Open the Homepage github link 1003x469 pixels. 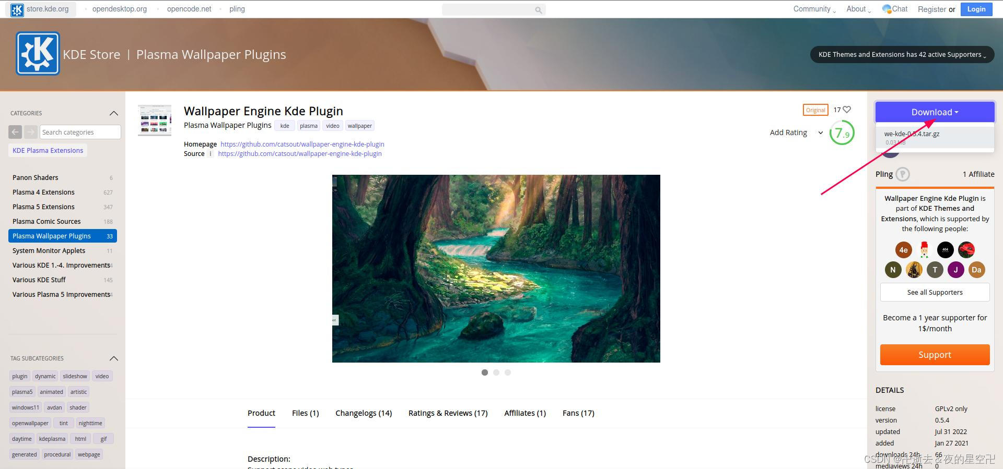click(x=302, y=145)
